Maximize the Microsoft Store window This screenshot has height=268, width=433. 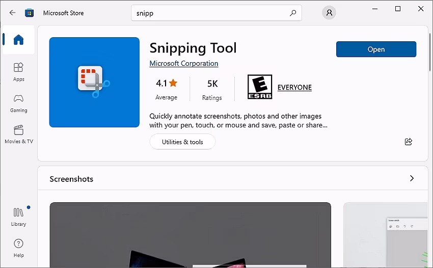398,9
